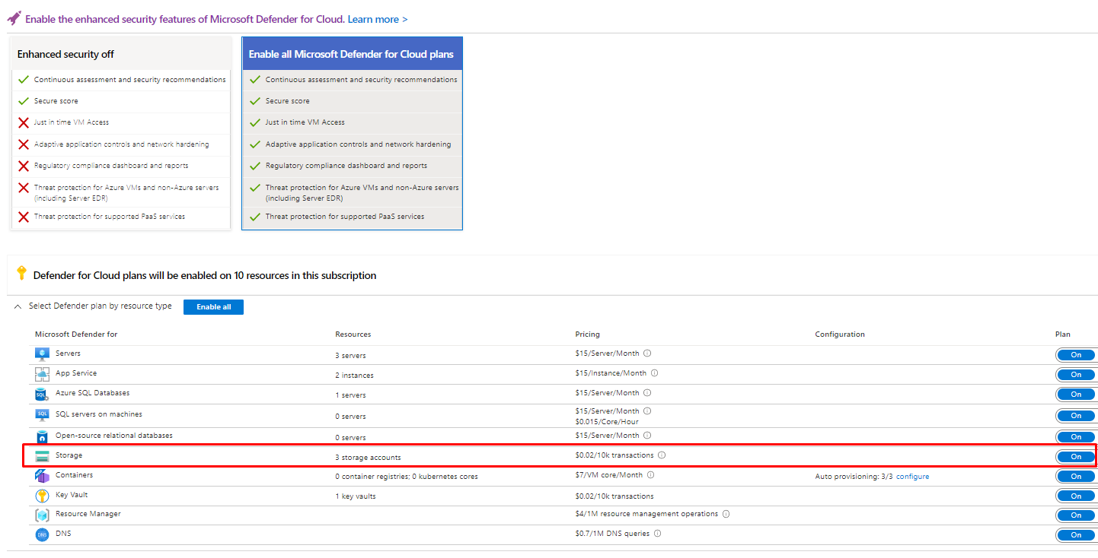Click the Azure SQL Databases icon
Screen dimensions: 1098x558
click(42, 394)
